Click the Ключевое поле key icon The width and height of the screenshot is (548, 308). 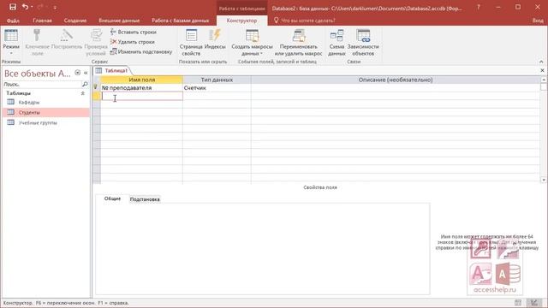(x=37, y=36)
